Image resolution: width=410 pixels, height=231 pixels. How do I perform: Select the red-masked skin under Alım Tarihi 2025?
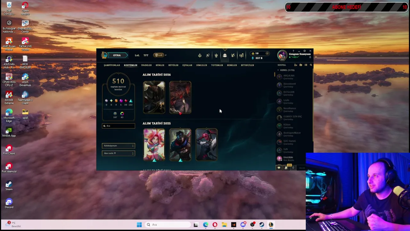coord(207,145)
